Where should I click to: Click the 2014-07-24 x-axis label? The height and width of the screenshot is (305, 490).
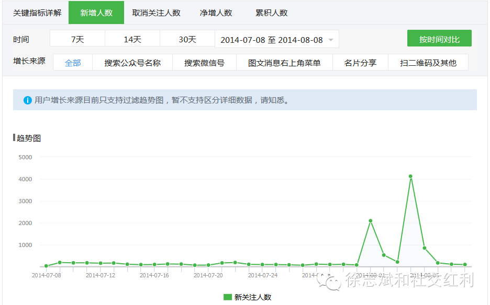point(262,275)
